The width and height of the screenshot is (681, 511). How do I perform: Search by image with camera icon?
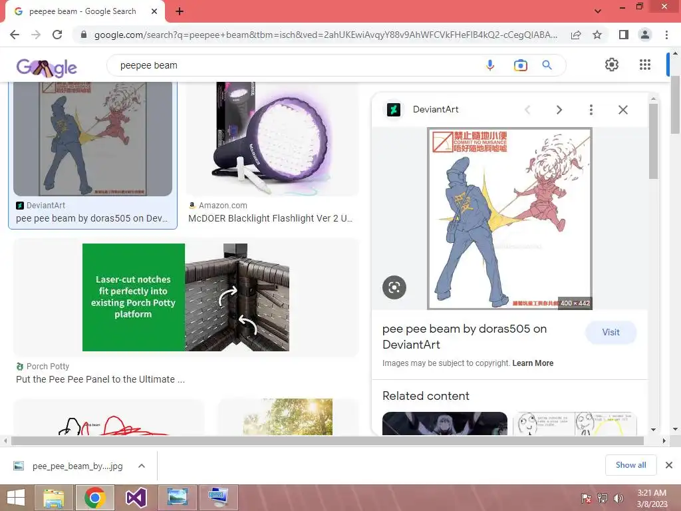pos(520,65)
